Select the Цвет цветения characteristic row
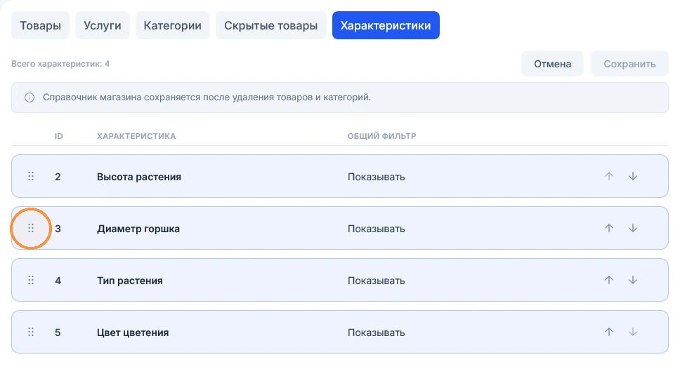This screenshot has height=383, width=680. click(340, 332)
